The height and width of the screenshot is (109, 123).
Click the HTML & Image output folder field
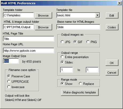(x=18, y=27)
